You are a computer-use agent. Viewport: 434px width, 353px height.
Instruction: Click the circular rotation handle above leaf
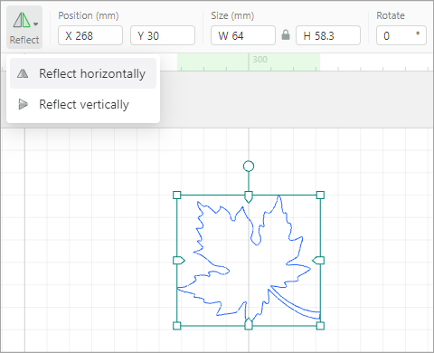pyautogui.click(x=249, y=166)
